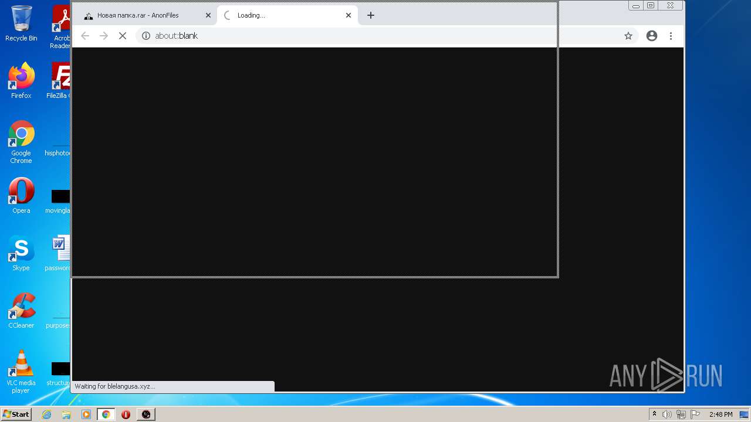Open Windows Explorer from taskbar

(66, 414)
